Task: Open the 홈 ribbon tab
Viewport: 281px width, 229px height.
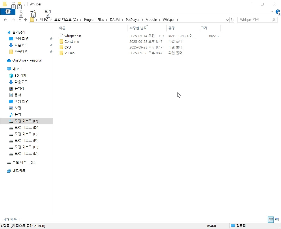Action: coord(21,11)
